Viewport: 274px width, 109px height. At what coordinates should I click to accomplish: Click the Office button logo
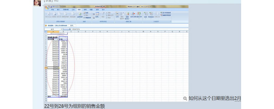click(x=47, y=8)
